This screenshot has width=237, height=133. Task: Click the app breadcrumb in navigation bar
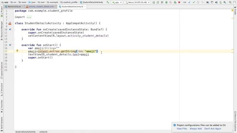click(5, 2)
